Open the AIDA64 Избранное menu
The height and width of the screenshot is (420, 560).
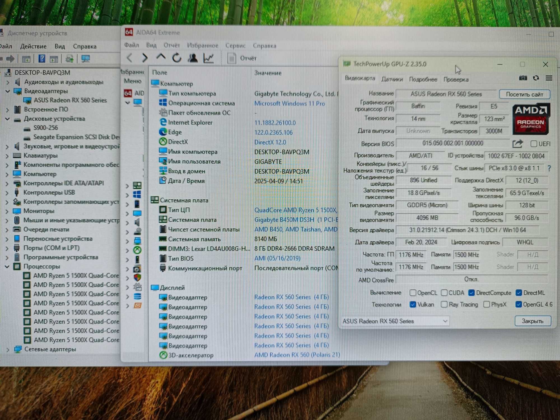pyautogui.click(x=202, y=45)
